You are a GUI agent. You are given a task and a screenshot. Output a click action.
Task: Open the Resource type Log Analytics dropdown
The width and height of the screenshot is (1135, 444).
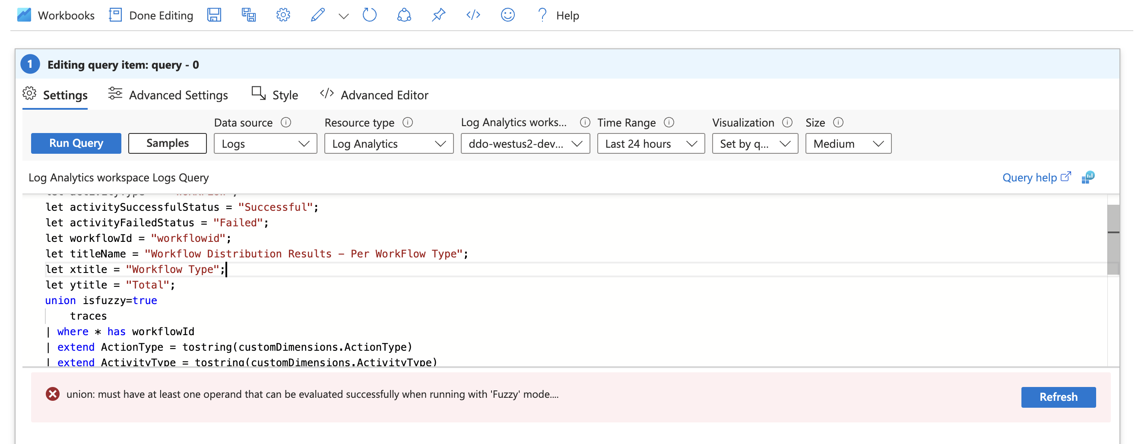(x=389, y=143)
